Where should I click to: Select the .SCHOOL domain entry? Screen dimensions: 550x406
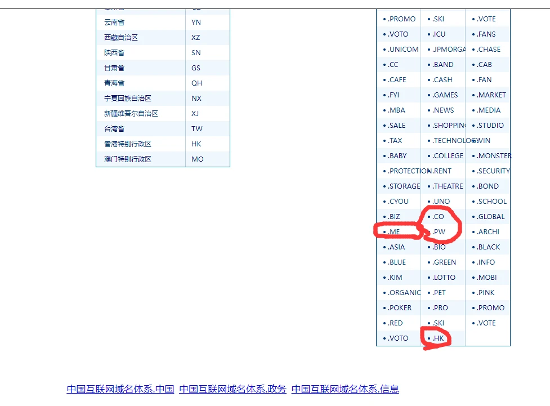click(492, 202)
